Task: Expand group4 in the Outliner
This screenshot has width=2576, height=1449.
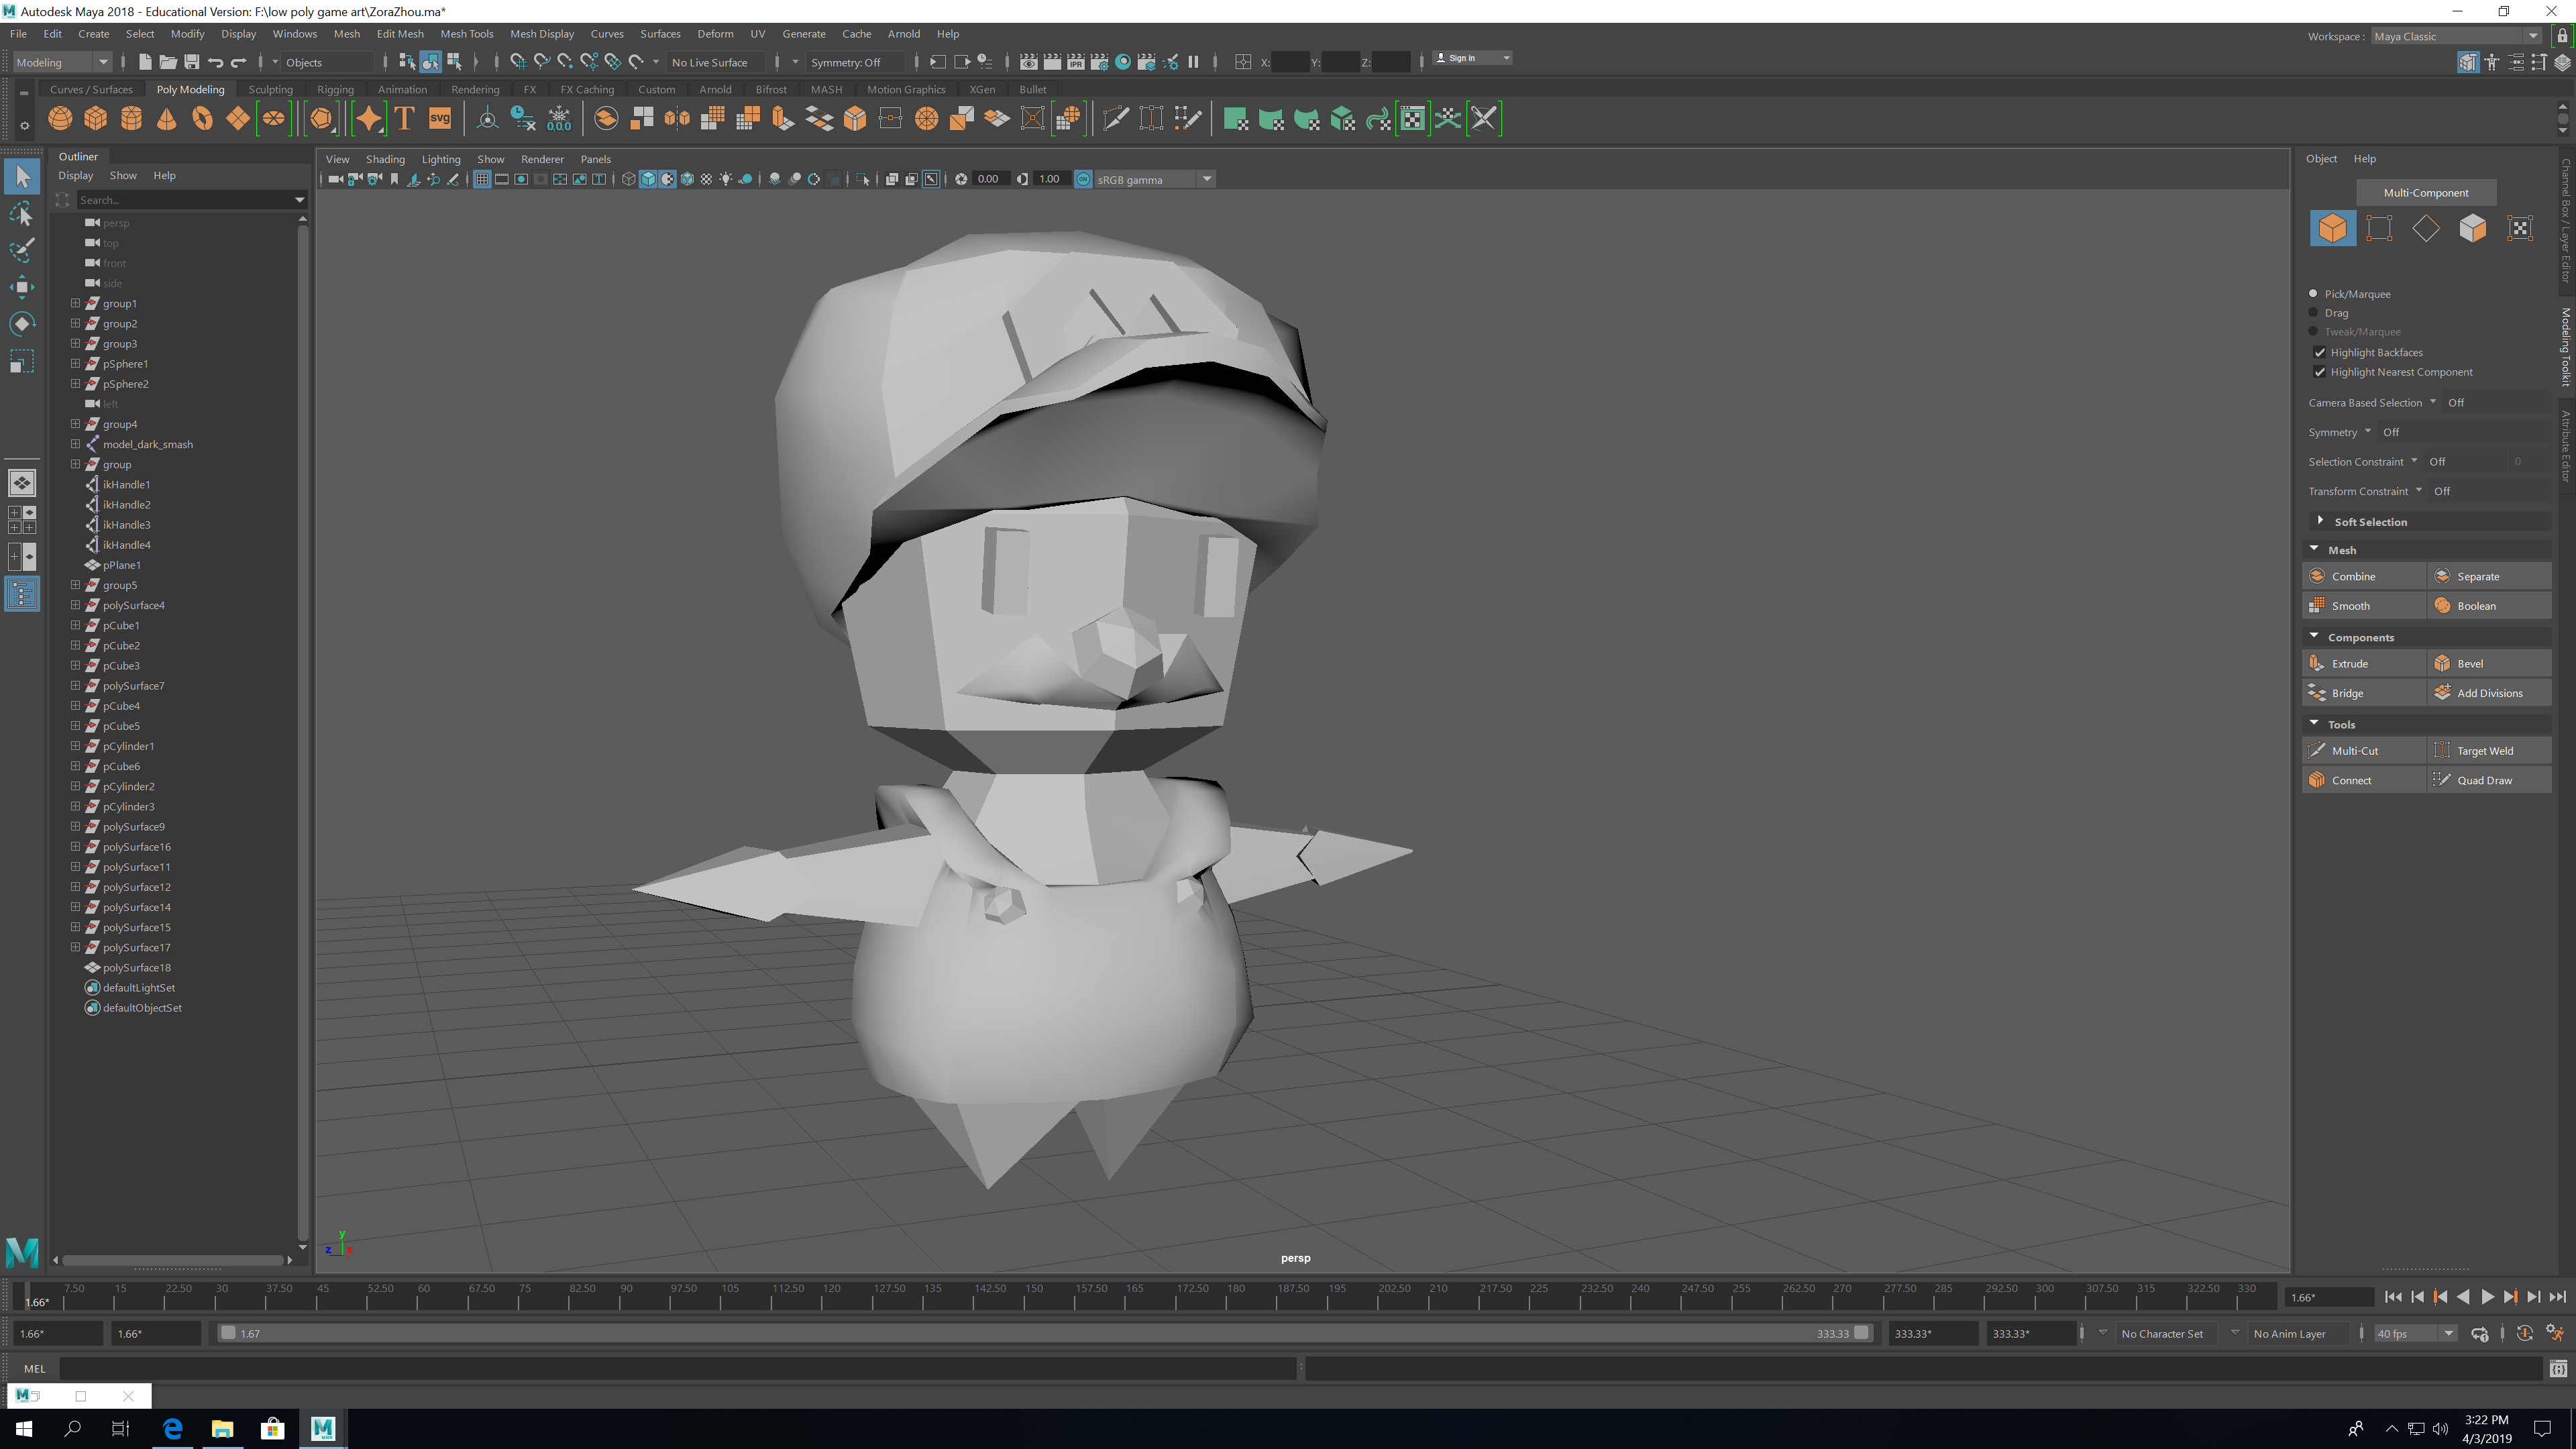Action: (75, 424)
